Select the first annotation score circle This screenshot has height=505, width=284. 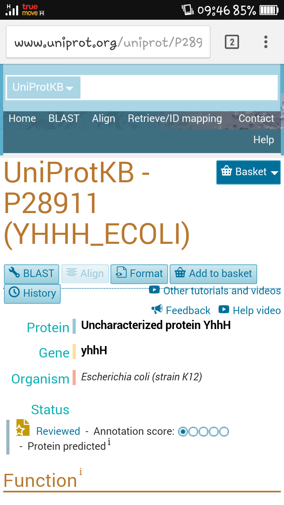(x=183, y=432)
